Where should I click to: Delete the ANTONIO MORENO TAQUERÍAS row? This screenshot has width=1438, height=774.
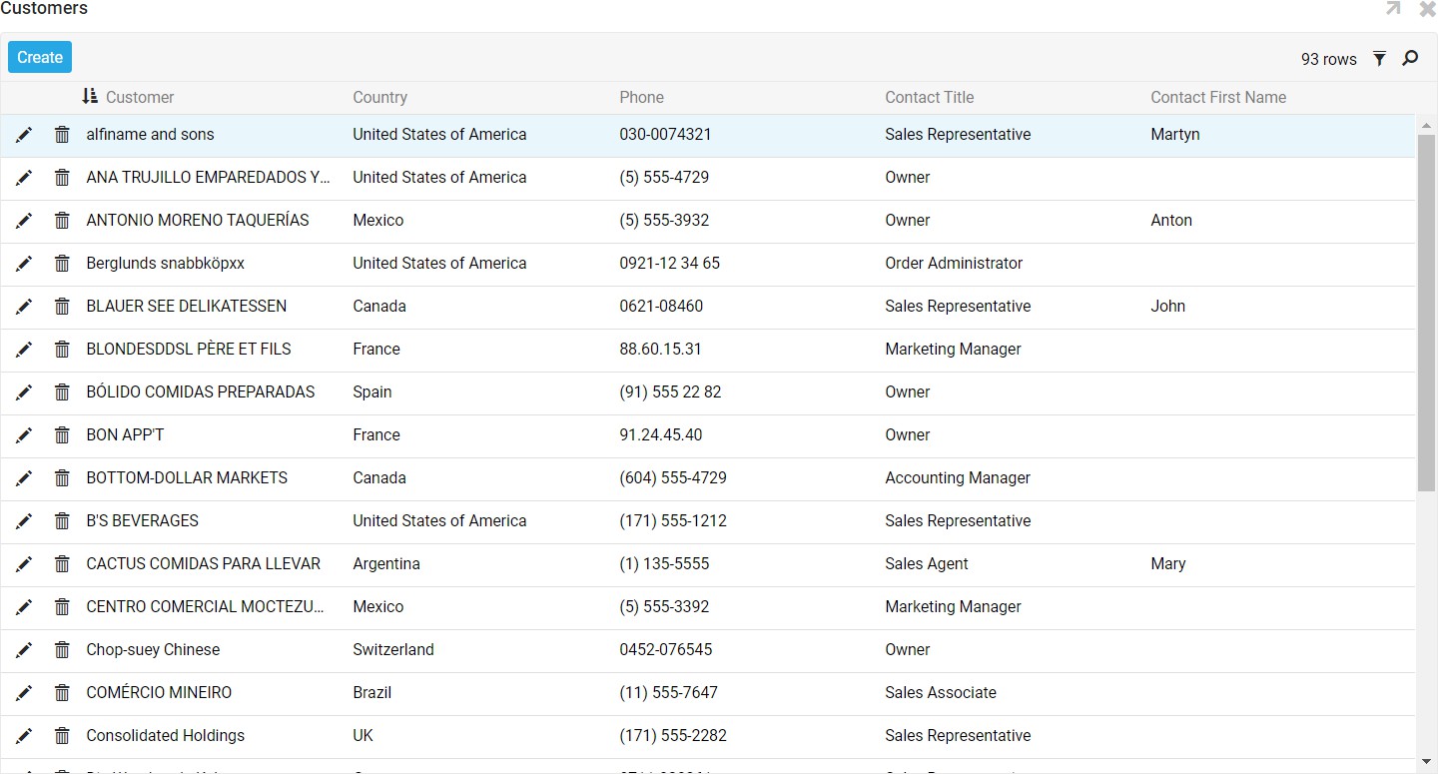62,221
